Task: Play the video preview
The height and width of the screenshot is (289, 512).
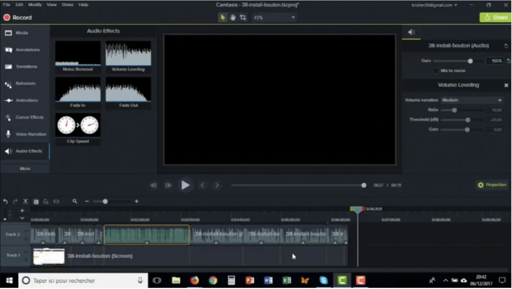Action: tap(185, 185)
